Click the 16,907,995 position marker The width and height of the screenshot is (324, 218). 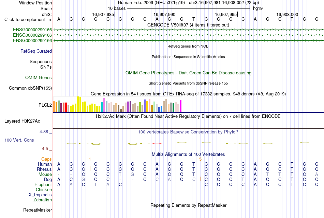[x=226, y=14]
